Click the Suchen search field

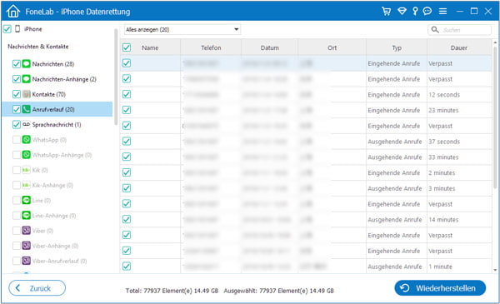pos(459,30)
